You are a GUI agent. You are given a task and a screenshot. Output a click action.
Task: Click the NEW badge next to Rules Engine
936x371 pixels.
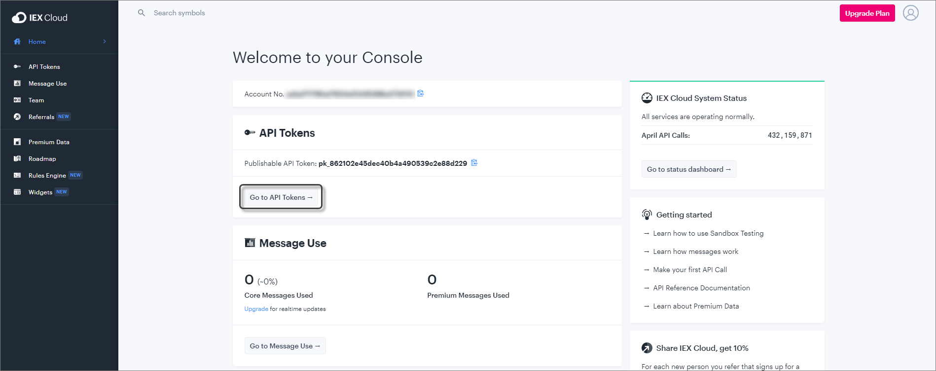coord(75,175)
